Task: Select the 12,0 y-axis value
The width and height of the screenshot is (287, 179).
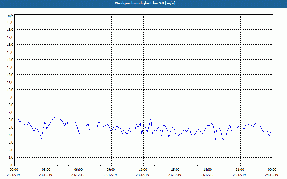Action: [10, 75]
